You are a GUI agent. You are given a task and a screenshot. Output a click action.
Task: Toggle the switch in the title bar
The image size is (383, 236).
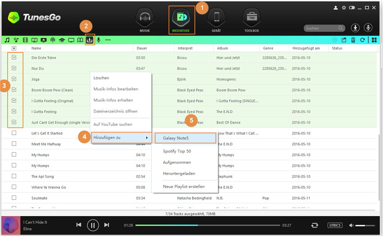click(x=352, y=8)
